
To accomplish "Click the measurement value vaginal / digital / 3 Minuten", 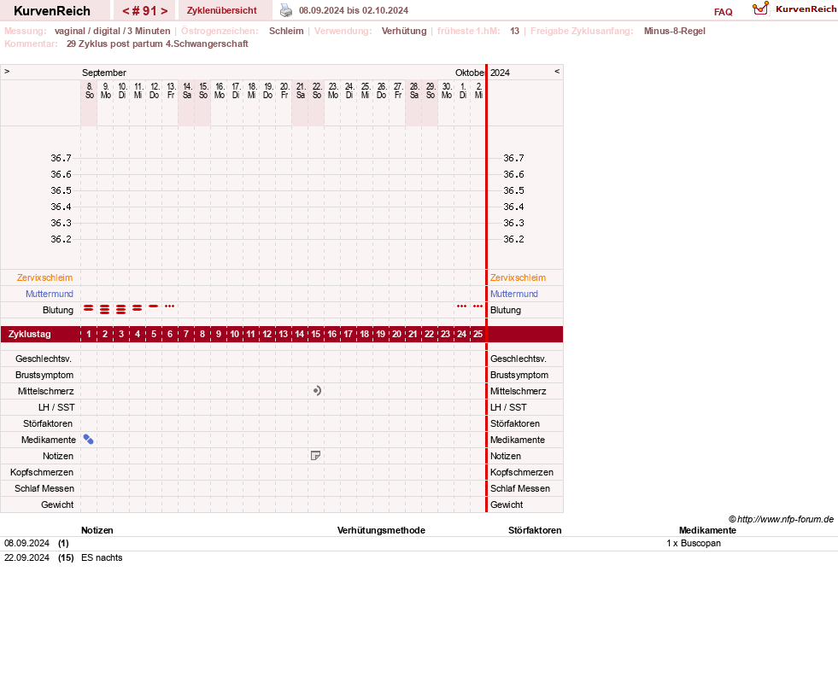I will (x=112, y=31).
